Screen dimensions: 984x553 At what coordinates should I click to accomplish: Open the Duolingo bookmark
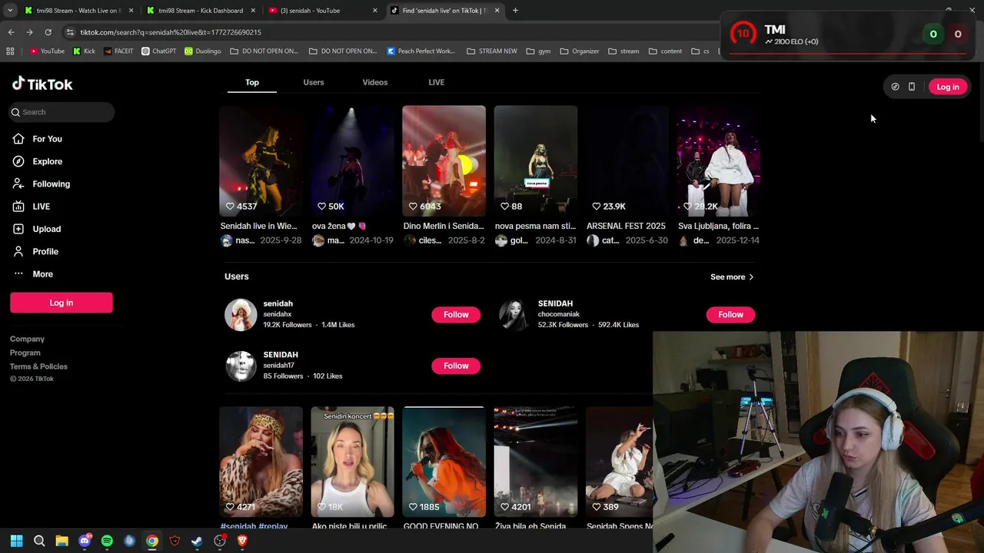point(202,51)
